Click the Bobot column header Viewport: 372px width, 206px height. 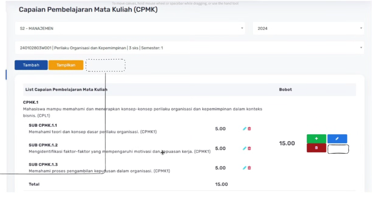point(285,90)
